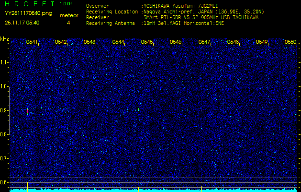The image size is (301, 192).
Task: Click the 0543 time label
Action: click(x=89, y=42)
